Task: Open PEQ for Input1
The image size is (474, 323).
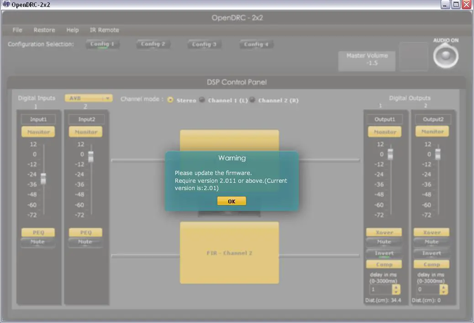Action: pos(38,233)
